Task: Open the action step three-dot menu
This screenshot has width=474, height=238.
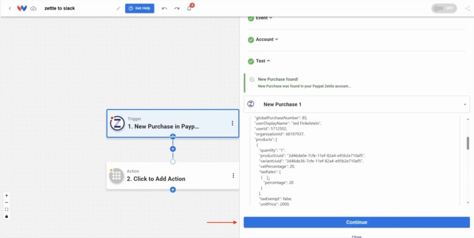Action: (x=233, y=175)
